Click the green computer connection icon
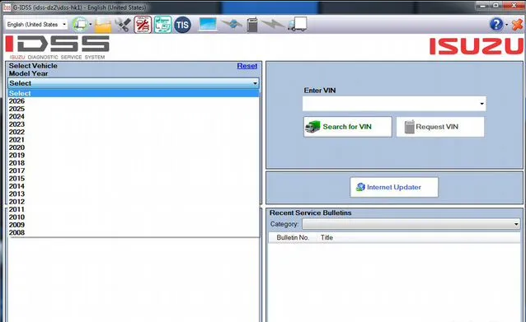 click(80, 25)
